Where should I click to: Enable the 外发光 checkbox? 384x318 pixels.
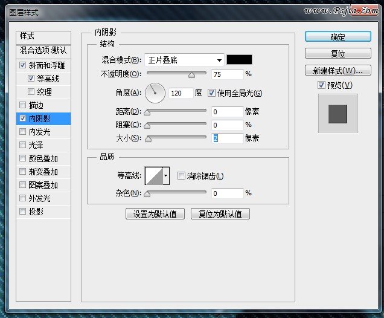tap(22, 198)
